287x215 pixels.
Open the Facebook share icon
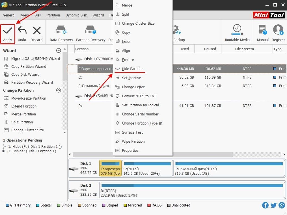[265, 205]
